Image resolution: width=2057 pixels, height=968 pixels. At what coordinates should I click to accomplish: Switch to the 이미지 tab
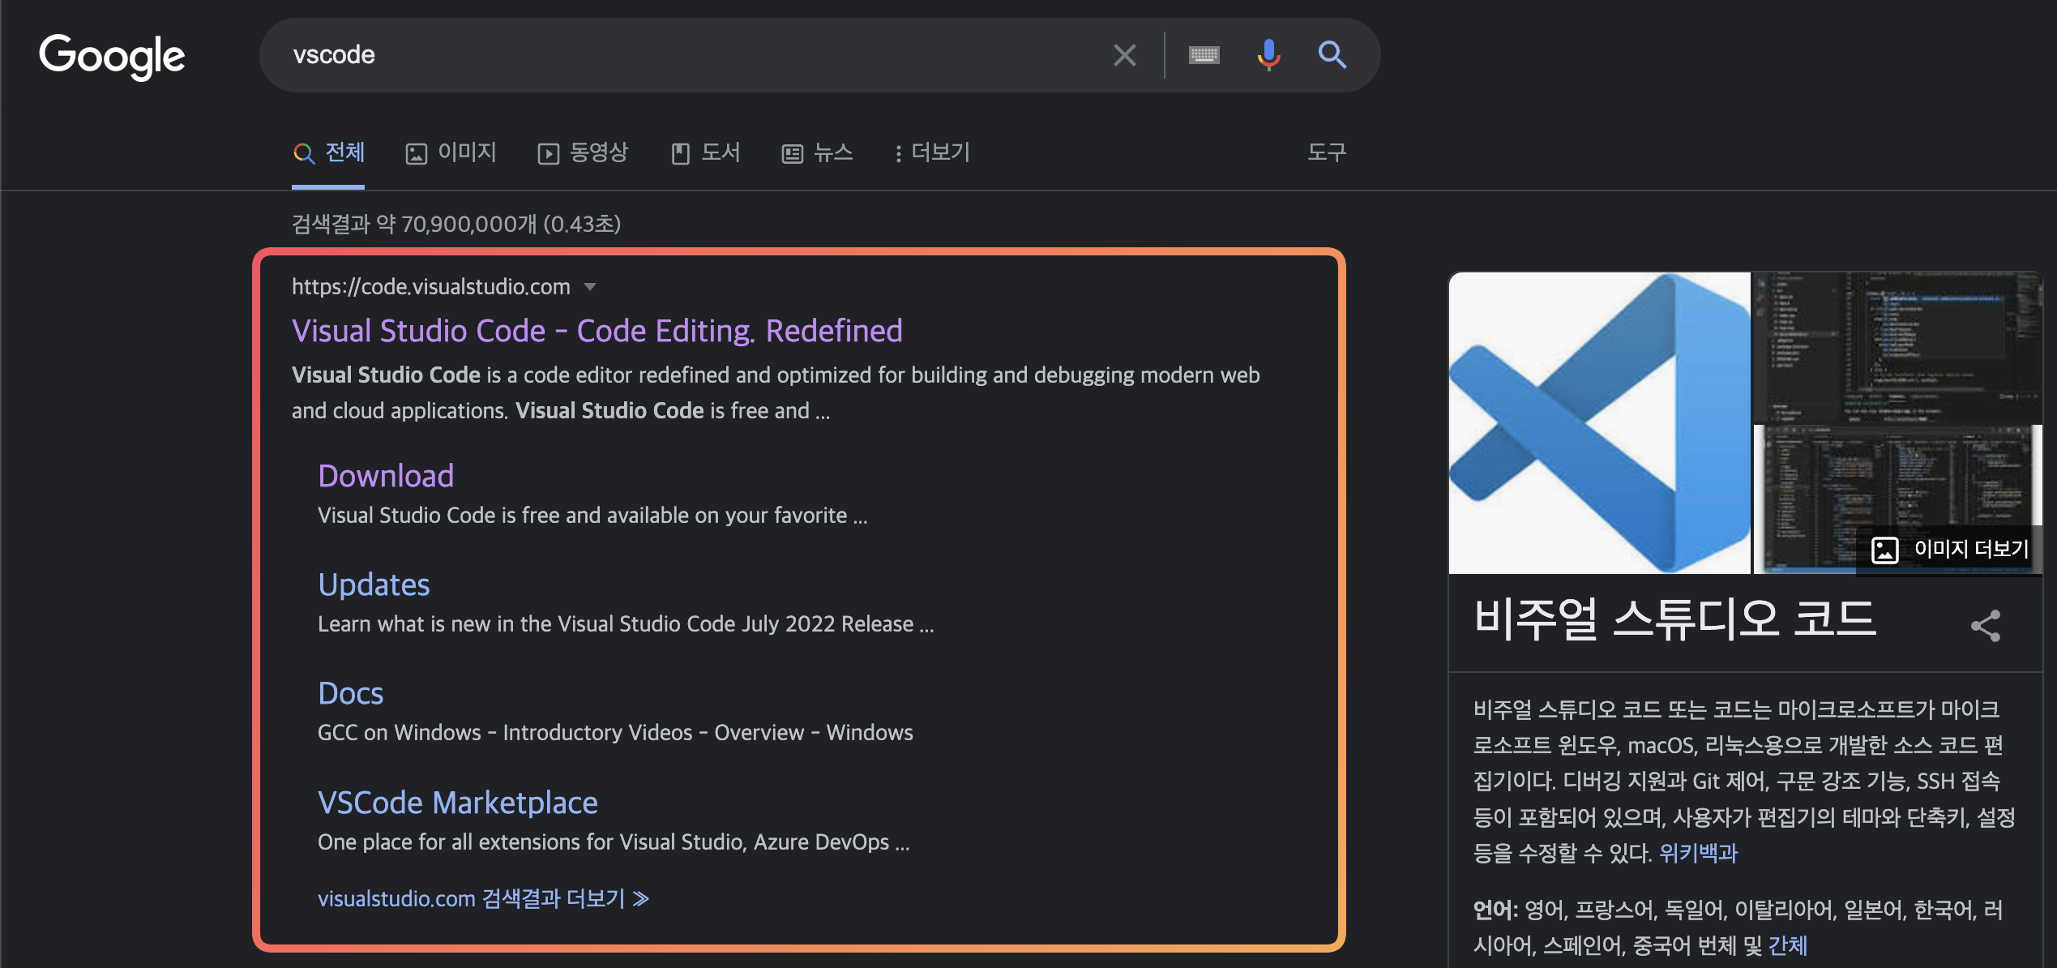(x=451, y=152)
